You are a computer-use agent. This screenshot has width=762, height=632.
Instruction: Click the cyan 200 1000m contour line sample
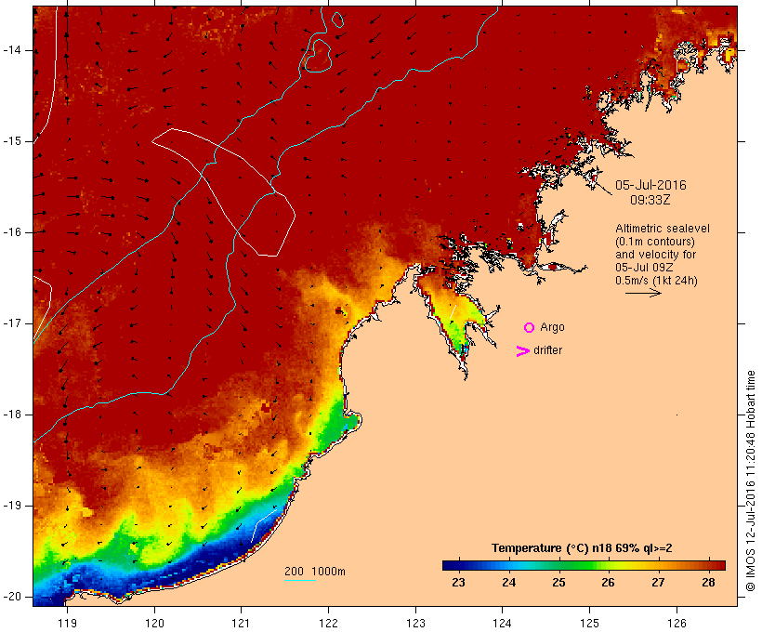pos(300,580)
